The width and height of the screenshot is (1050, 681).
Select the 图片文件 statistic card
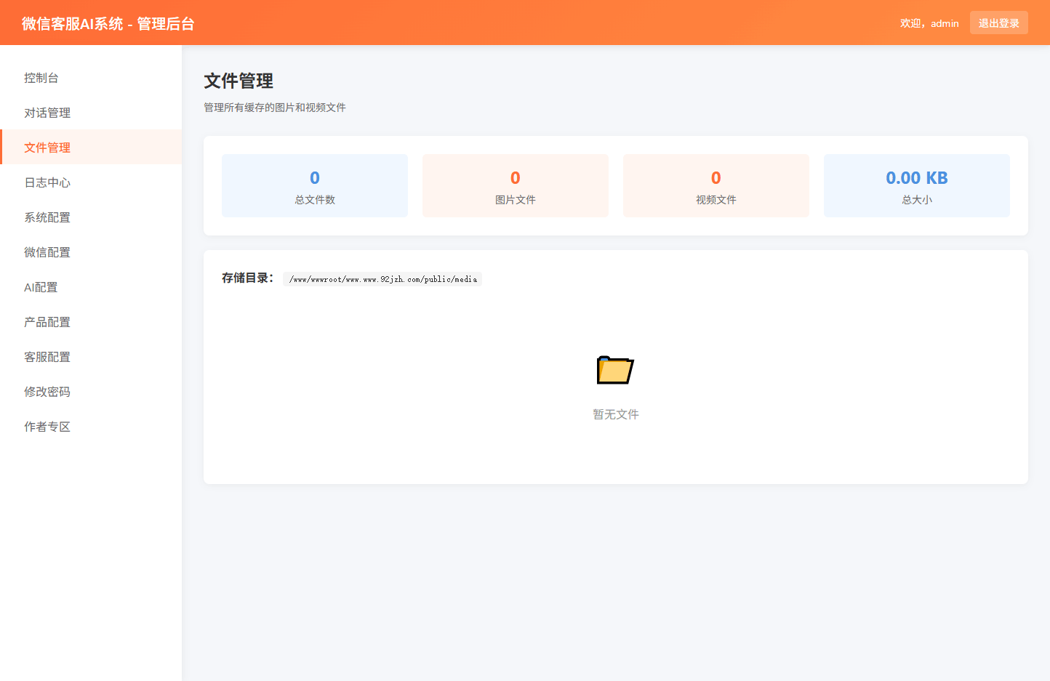tap(515, 185)
